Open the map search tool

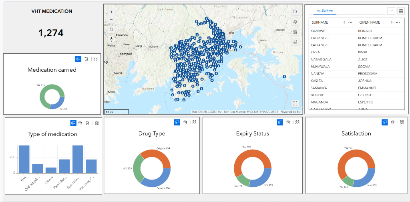295,12
